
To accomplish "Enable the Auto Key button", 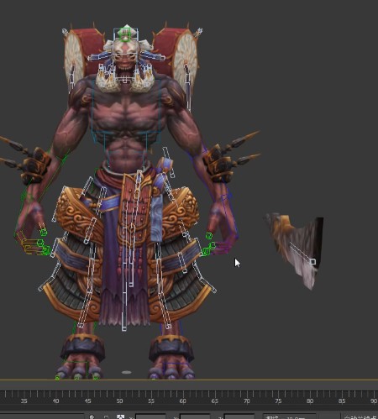I will point(360,416).
